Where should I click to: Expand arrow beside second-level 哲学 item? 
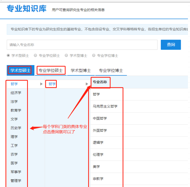click(87, 84)
